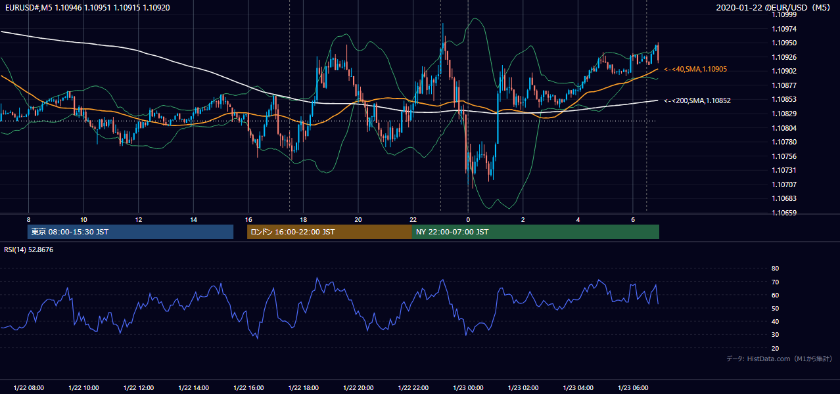This screenshot has height=394, width=840.
Task: Click the bottom time label 1/23 00:00
Action: point(468,388)
